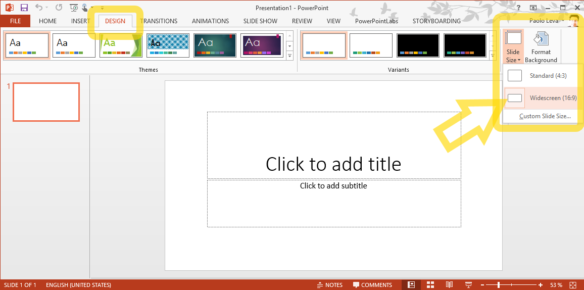Select slide 1 thumbnail in panel

(46, 102)
